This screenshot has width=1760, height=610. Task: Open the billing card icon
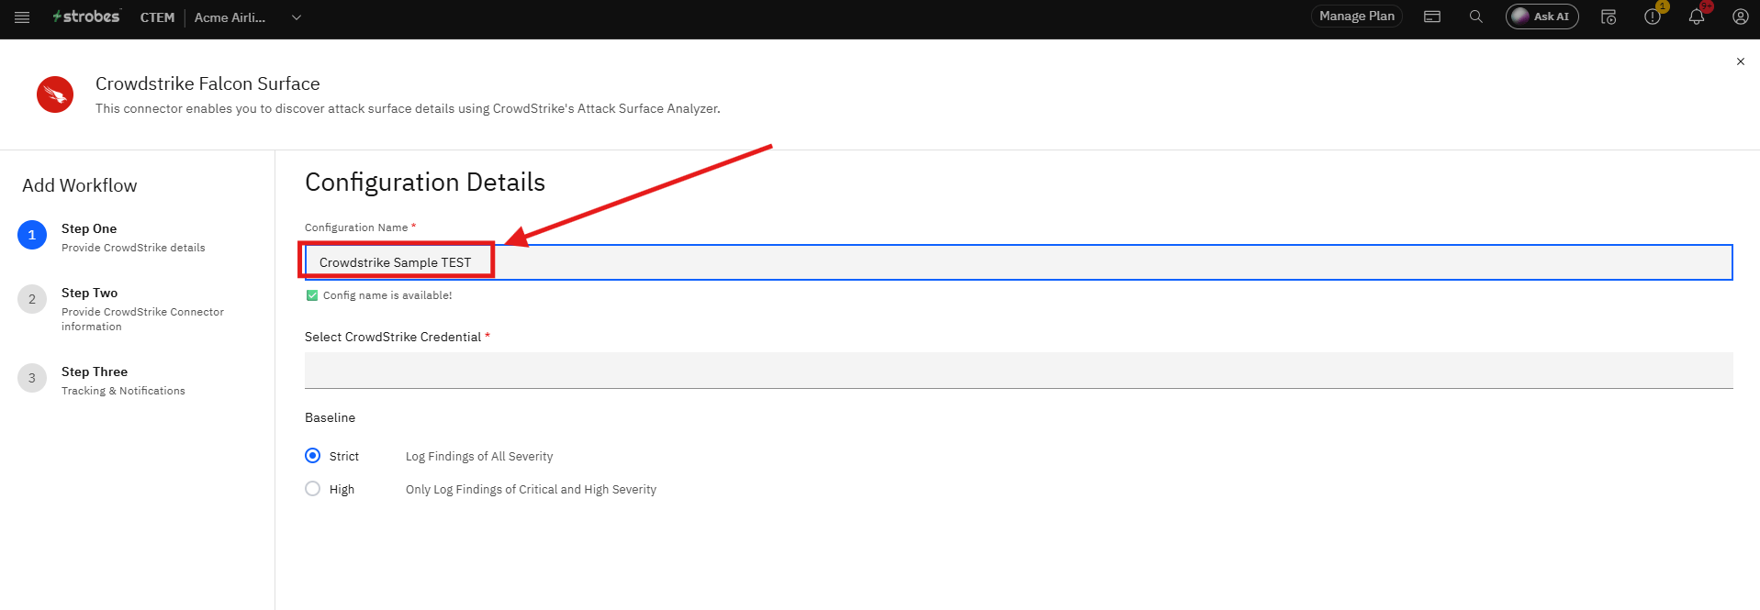coord(1432,17)
